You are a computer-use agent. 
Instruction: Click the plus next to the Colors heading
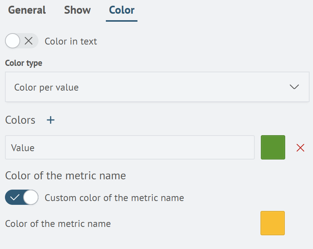click(50, 120)
